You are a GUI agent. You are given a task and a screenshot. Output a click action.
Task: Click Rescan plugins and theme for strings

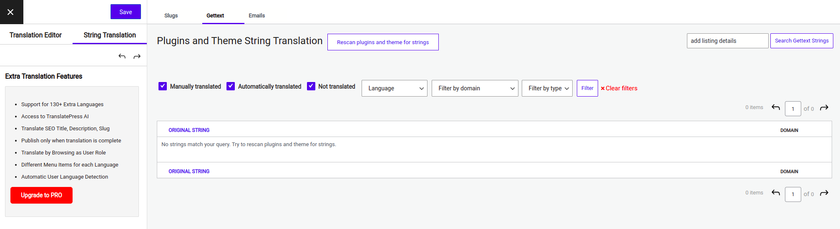(x=383, y=42)
